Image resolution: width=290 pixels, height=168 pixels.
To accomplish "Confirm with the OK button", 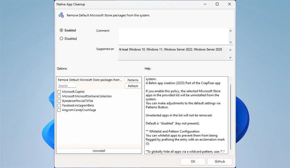I will click(x=193, y=161).
